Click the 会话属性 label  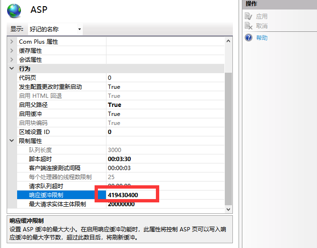30,60
